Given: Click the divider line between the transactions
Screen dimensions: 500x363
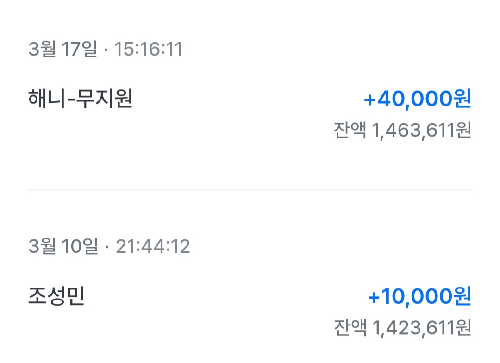Looking at the screenshot, I should point(250,190).
